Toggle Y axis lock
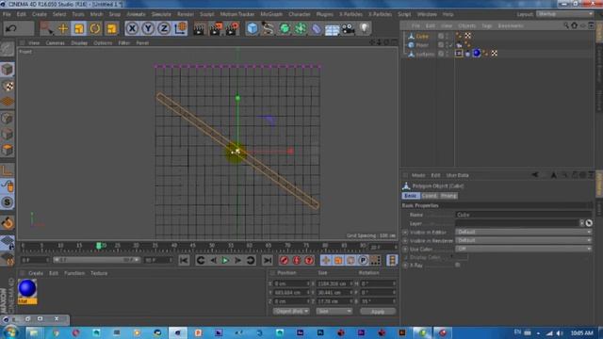This screenshot has width=603, height=339. coord(148,28)
